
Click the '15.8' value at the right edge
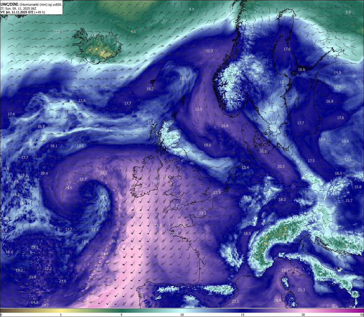click(358, 187)
